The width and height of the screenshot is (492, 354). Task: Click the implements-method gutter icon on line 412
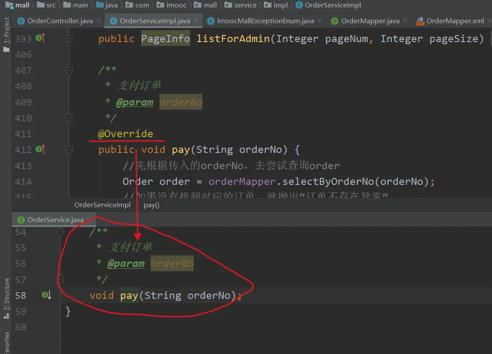tap(40, 149)
